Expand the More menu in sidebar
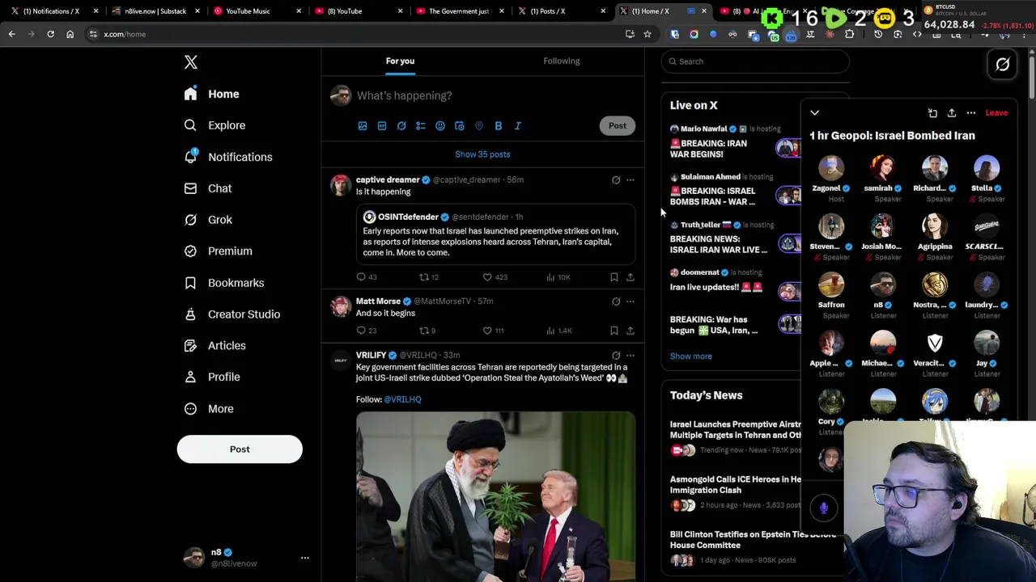This screenshot has width=1036, height=582. click(209, 408)
